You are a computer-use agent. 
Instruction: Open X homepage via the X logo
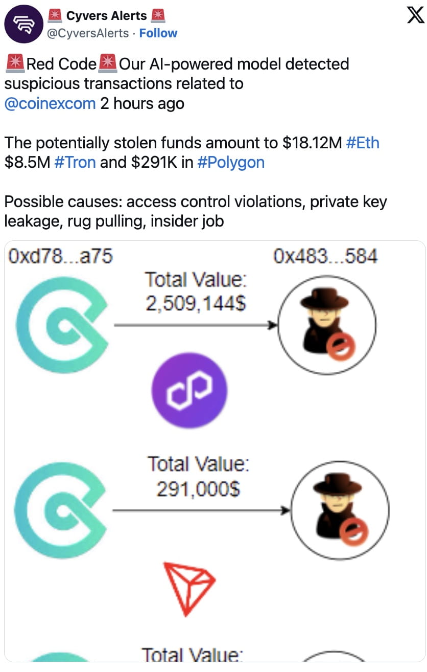coord(415,15)
